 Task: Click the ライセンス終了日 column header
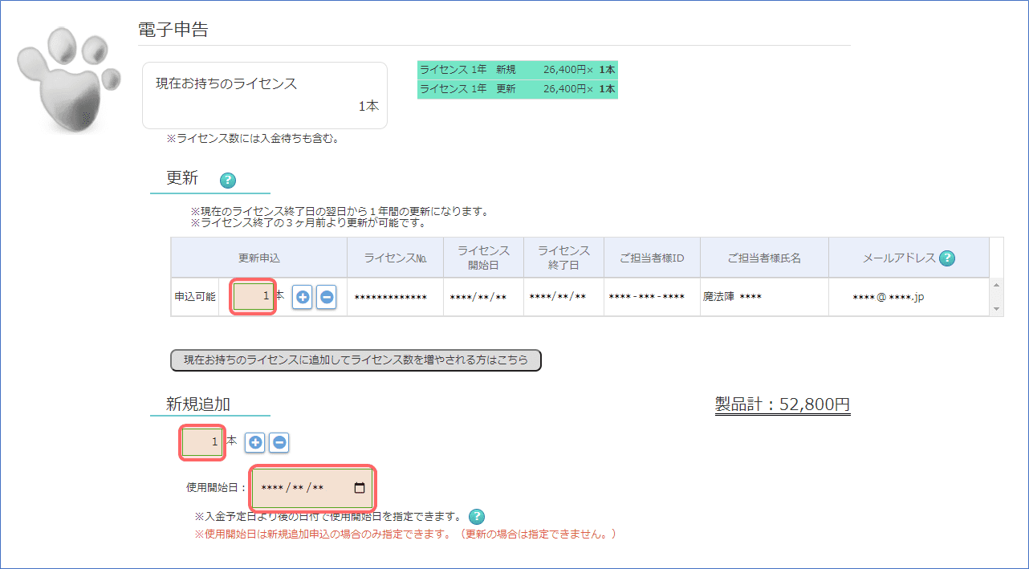(563, 258)
